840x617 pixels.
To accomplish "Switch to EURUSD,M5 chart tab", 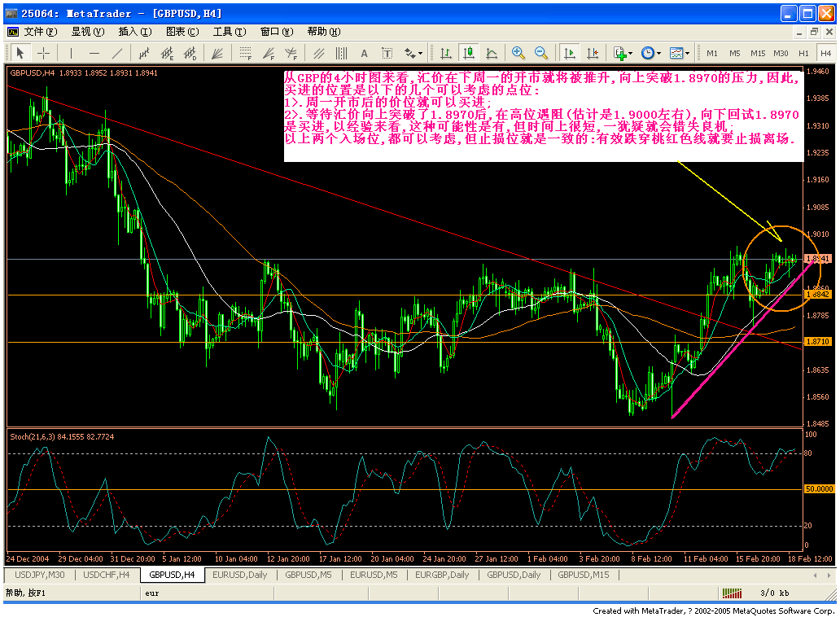I will pos(374,575).
